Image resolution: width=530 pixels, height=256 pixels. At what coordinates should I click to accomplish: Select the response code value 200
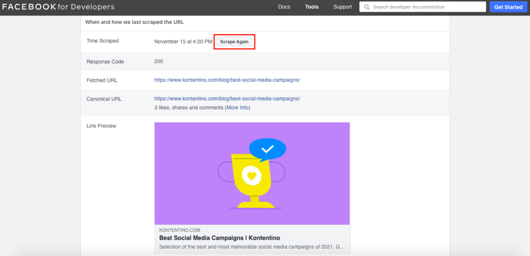[x=158, y=62]
